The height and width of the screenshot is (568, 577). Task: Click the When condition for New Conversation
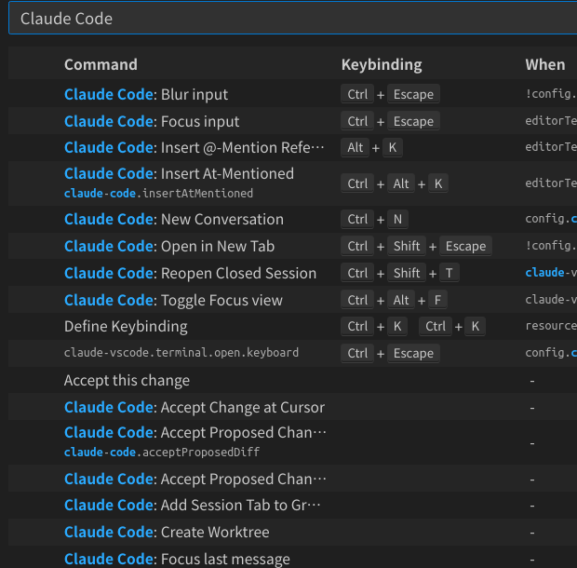(x=551, y=219)
